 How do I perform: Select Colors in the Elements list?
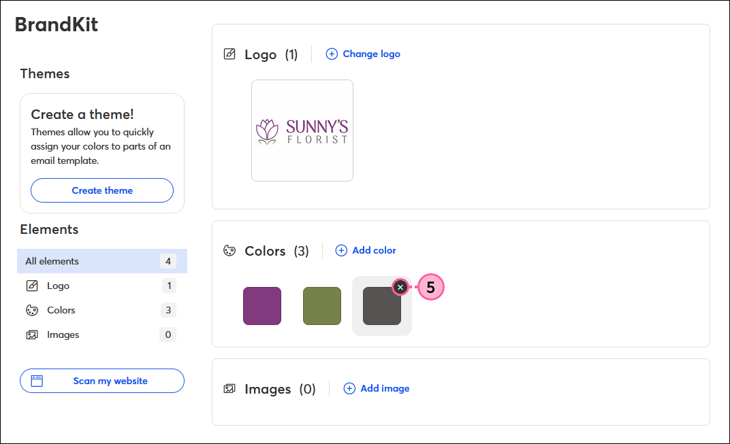[102, 310]
